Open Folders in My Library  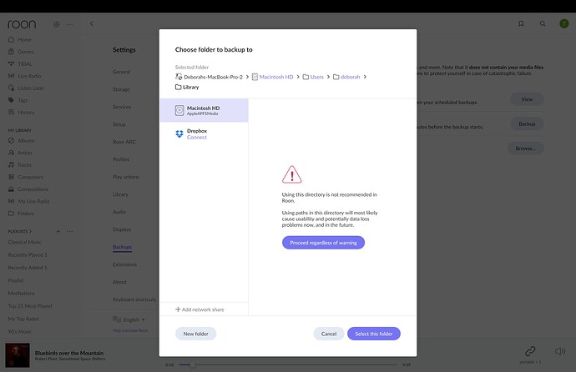click(x=26, y=214)
